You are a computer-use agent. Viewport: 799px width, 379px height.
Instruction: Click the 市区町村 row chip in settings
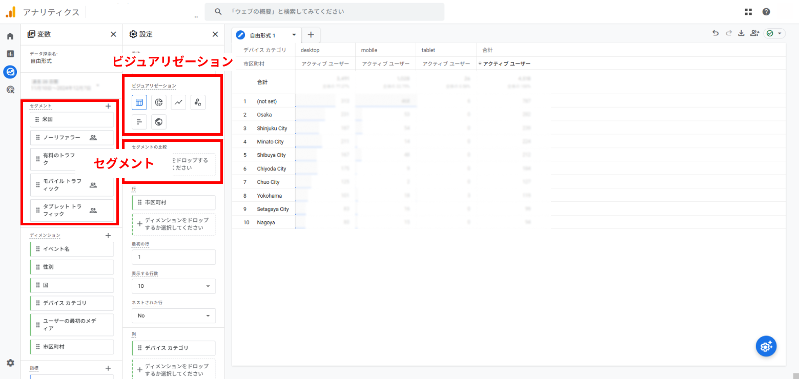coord(174,202)
